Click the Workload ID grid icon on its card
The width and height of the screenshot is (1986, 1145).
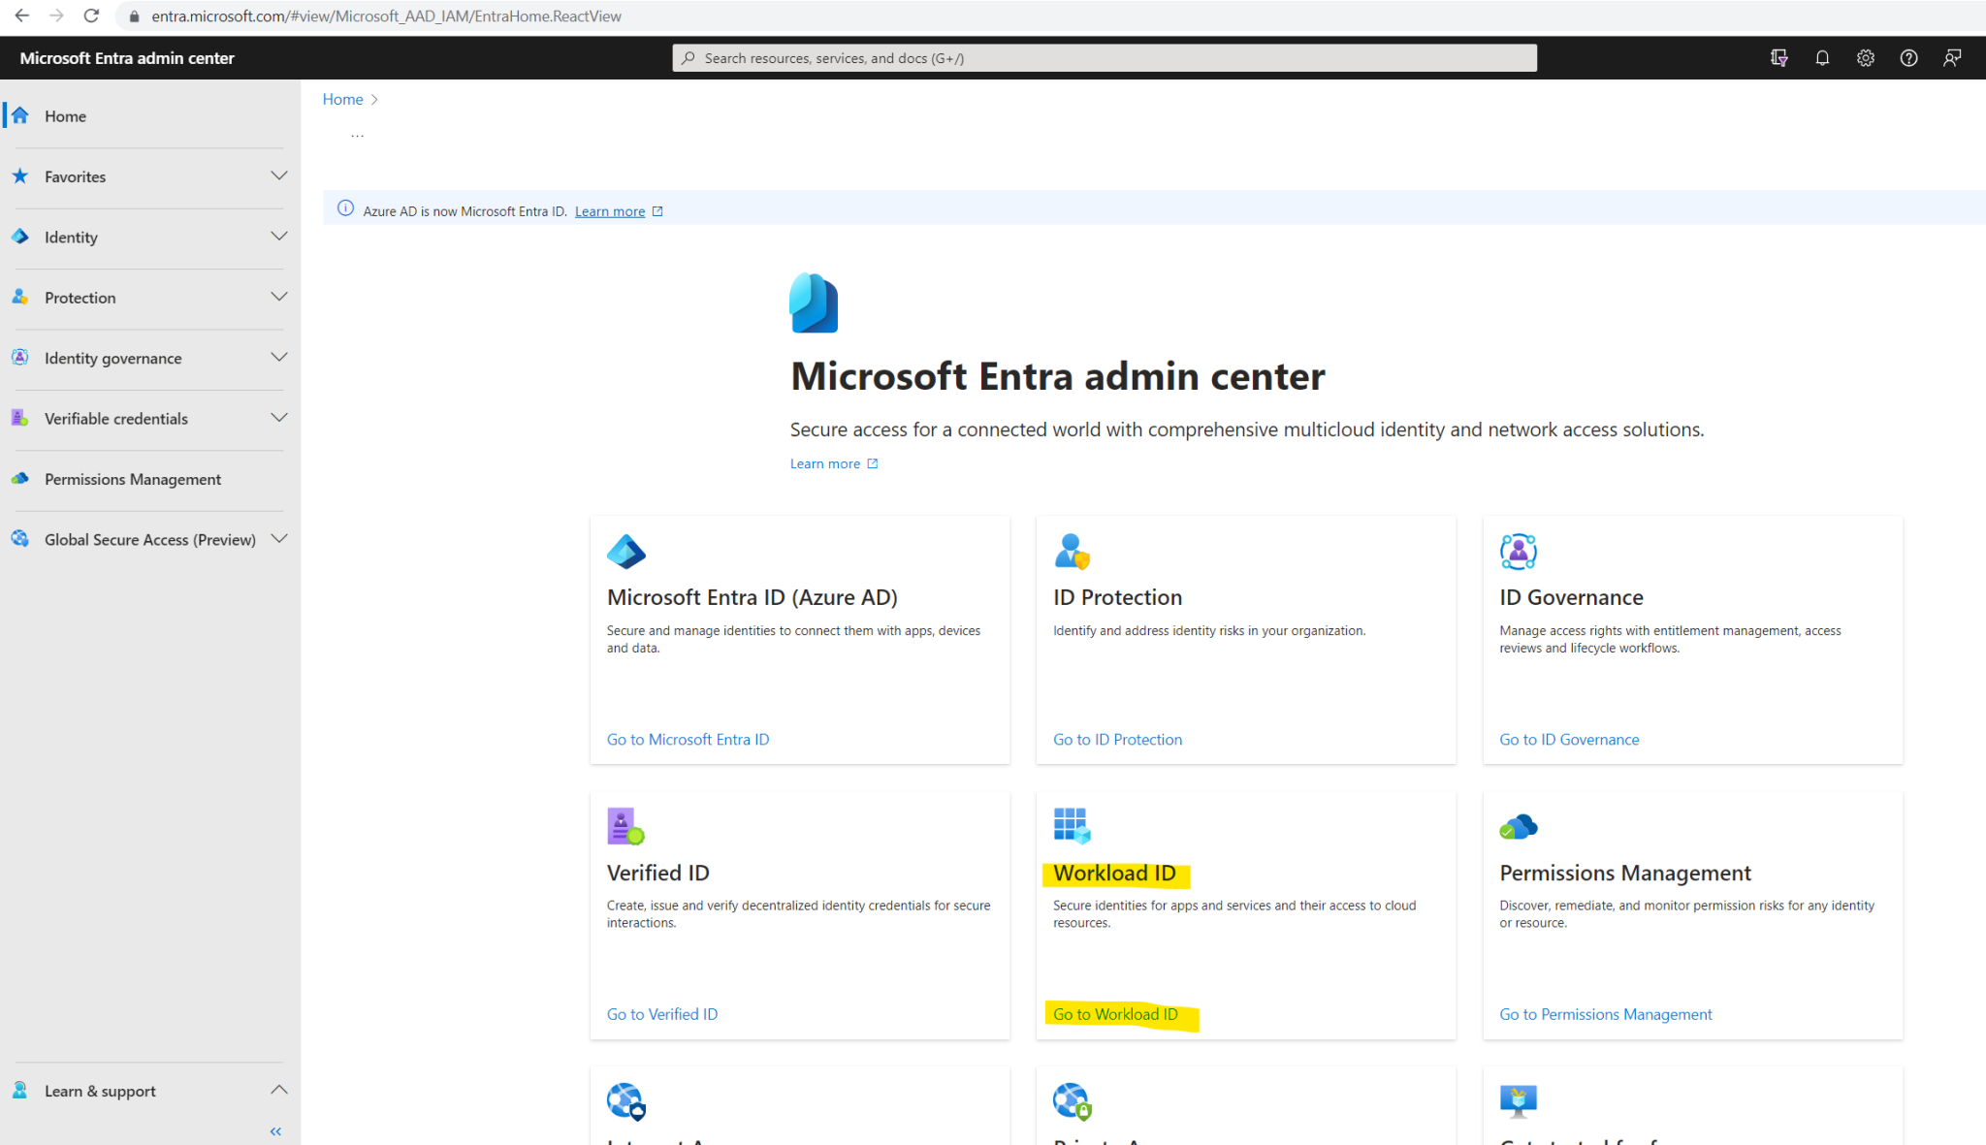pyautogui.click(x=1072, y=825)
